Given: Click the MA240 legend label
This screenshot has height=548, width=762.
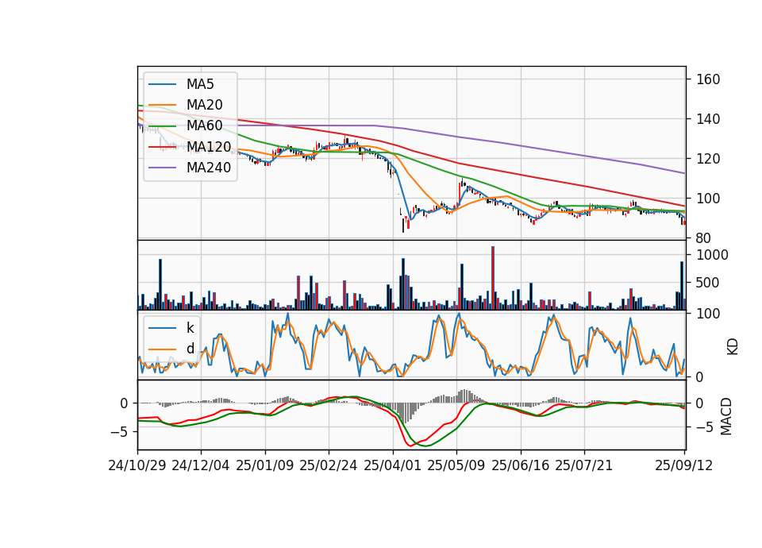Looking at the screenshot, I should click(209, 168).
